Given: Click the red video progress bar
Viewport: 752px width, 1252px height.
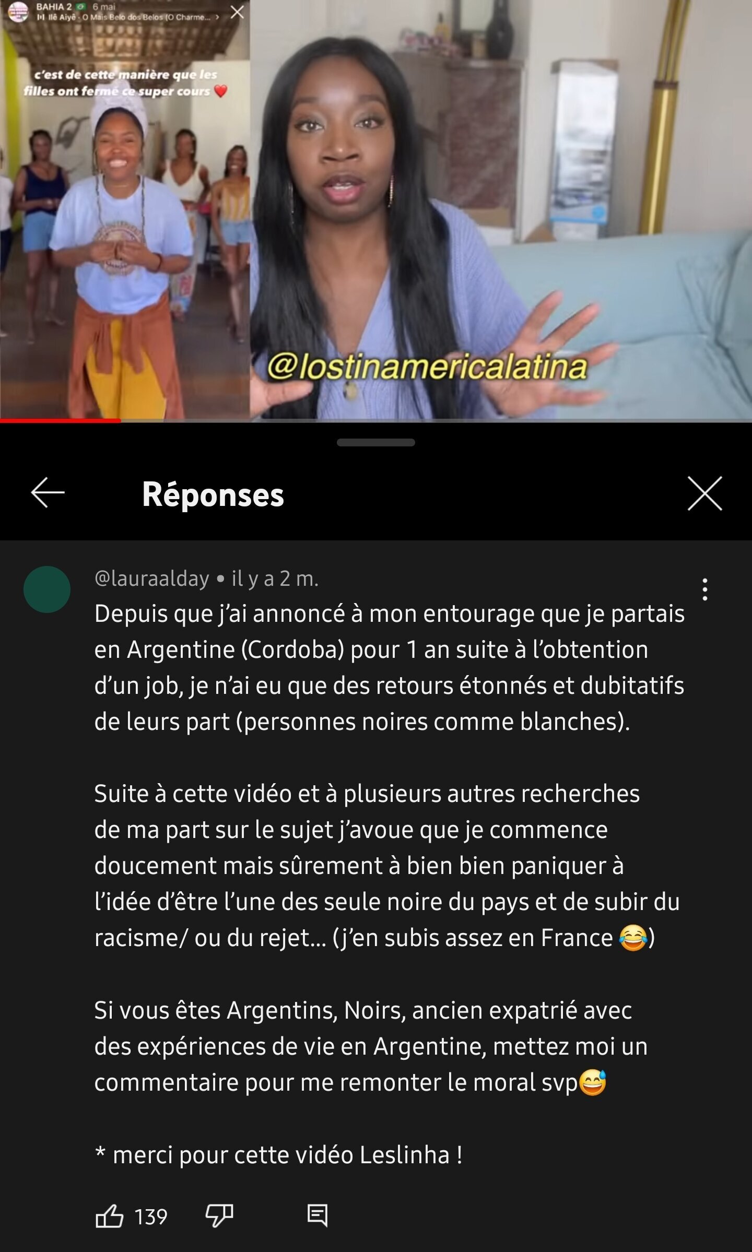Looking at the screenshot, I should point(61,420).
